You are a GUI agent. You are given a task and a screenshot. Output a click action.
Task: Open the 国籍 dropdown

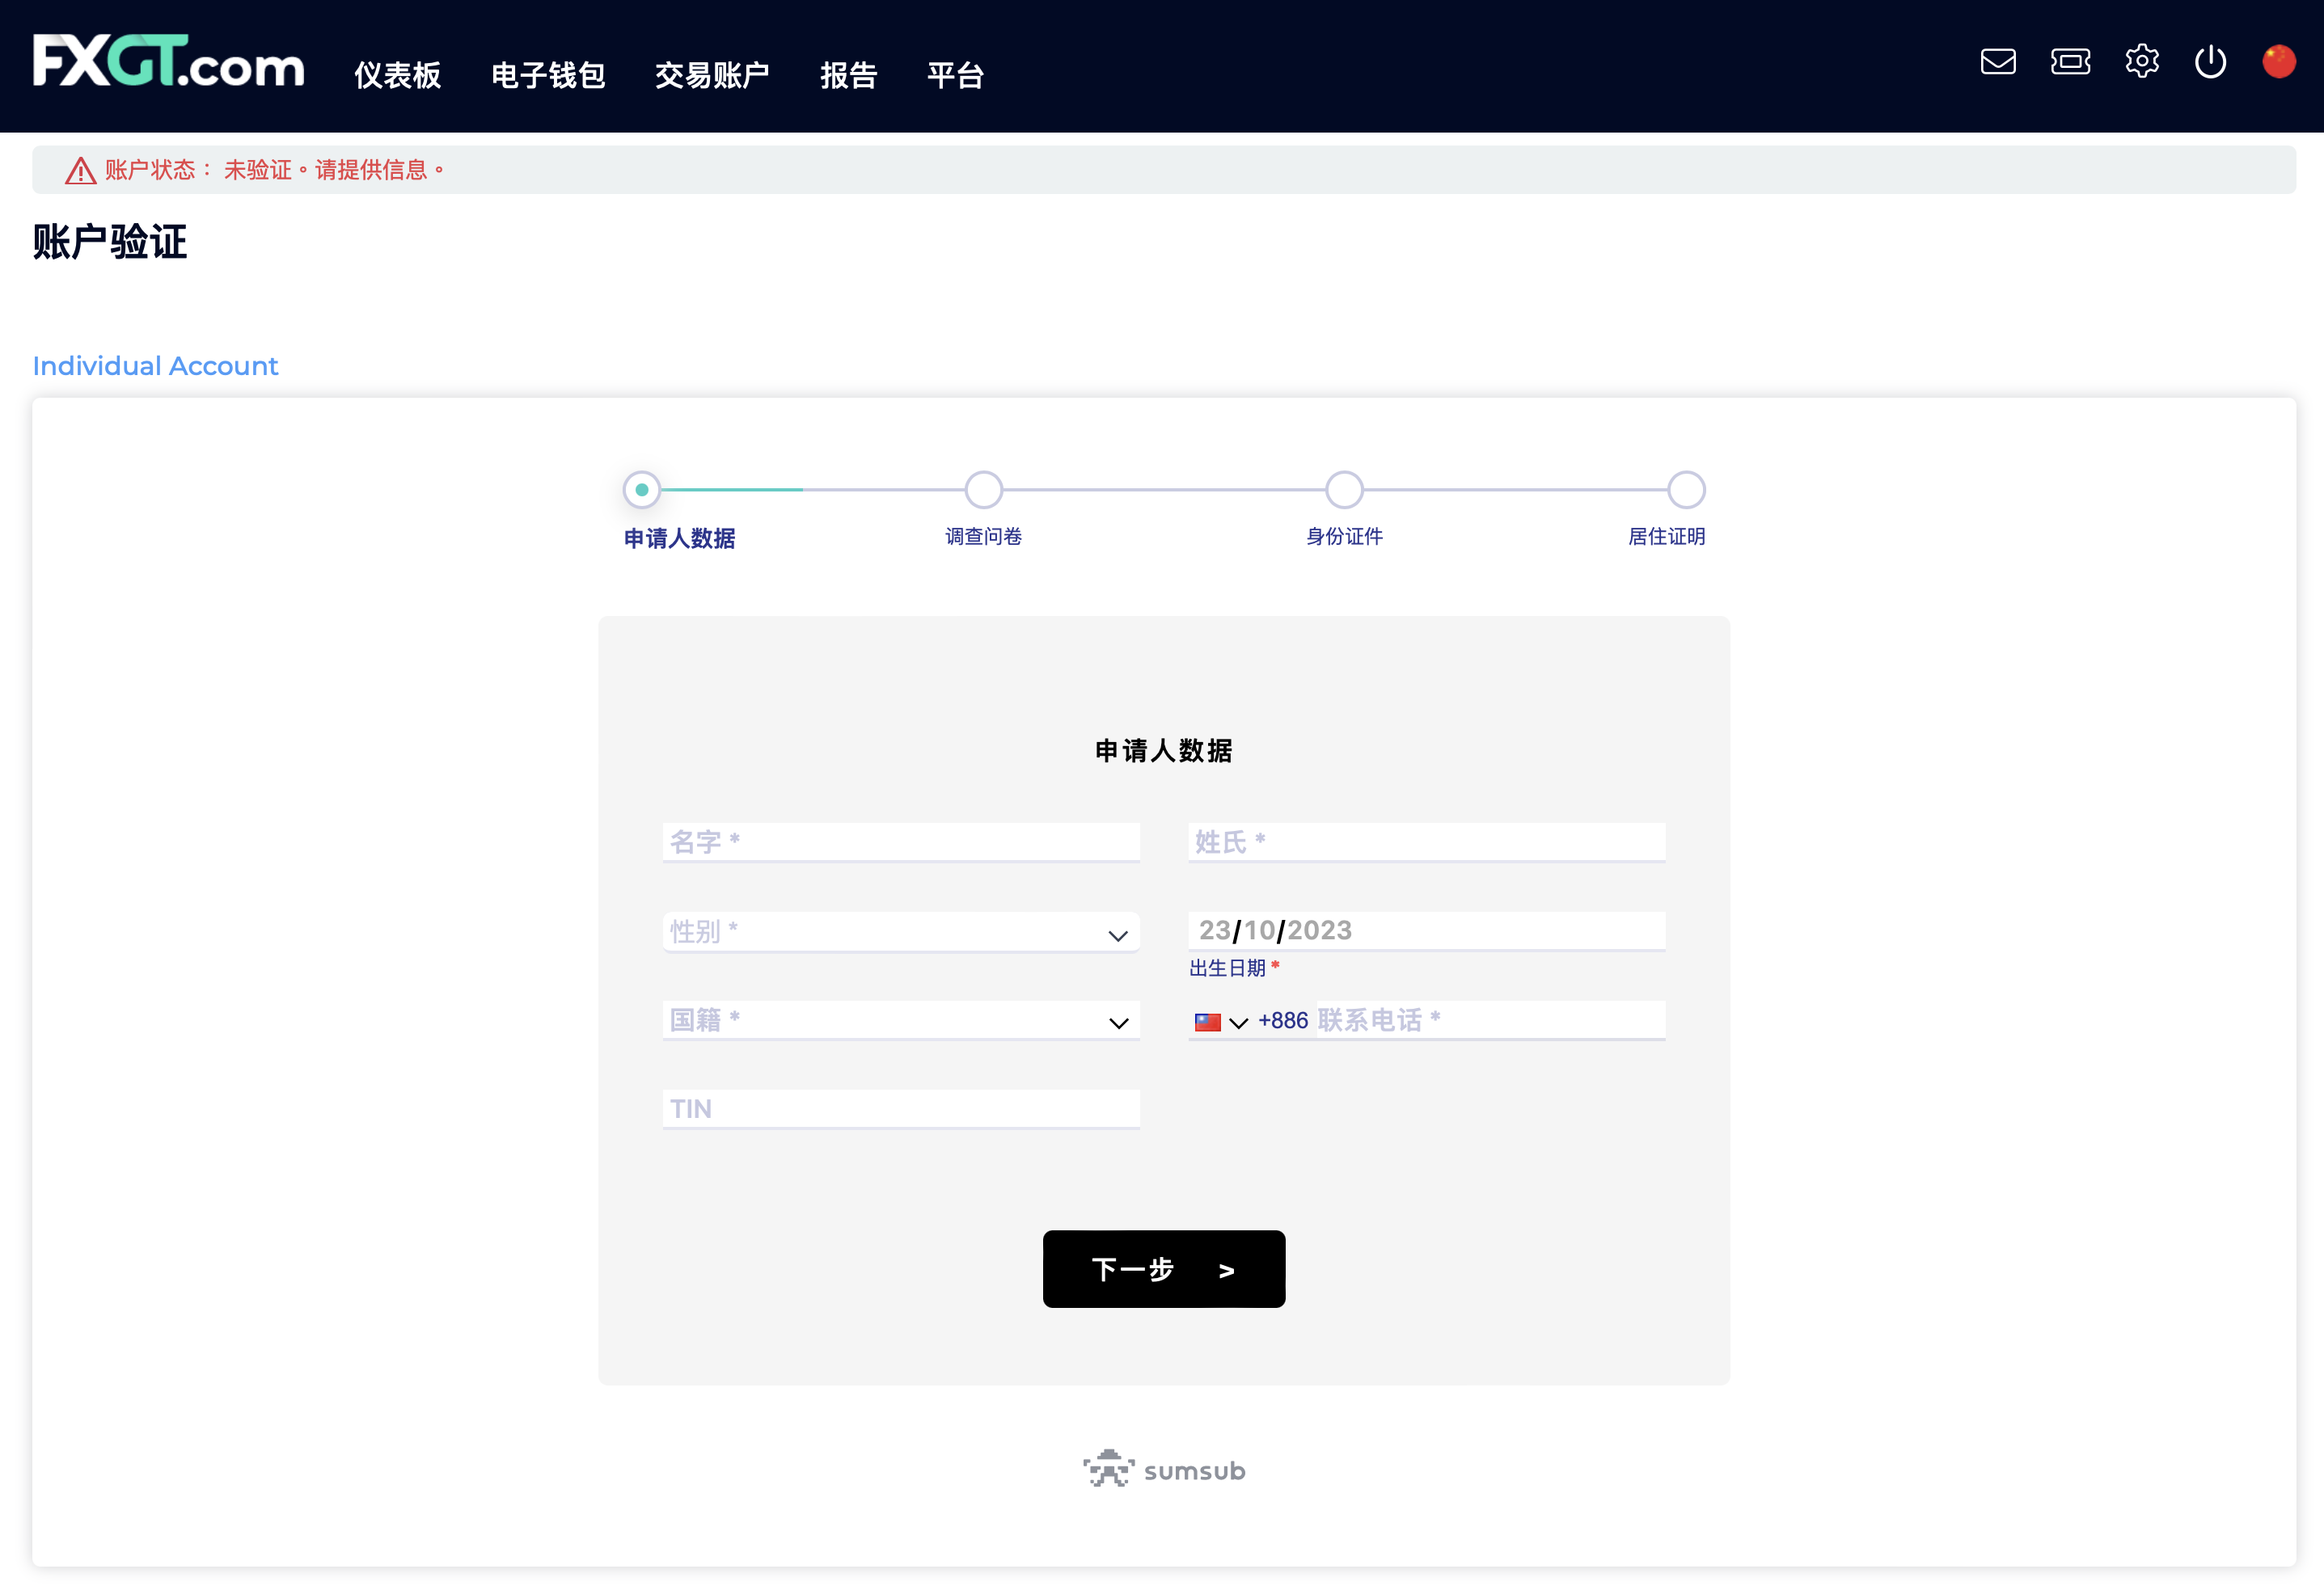pos(901,1020)
